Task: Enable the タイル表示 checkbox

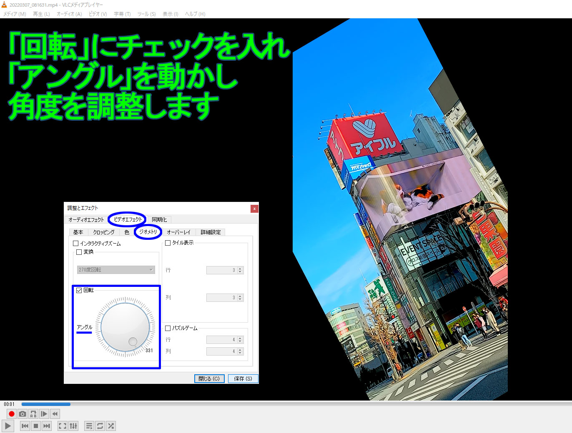Action: (x=168, y=243)
